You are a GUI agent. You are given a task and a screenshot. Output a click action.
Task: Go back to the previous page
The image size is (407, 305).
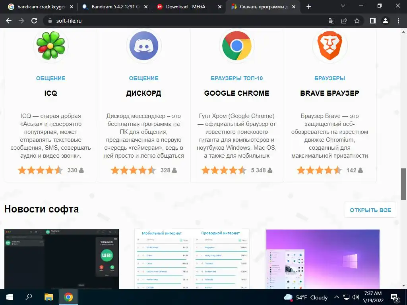click(x=9, y=21)
